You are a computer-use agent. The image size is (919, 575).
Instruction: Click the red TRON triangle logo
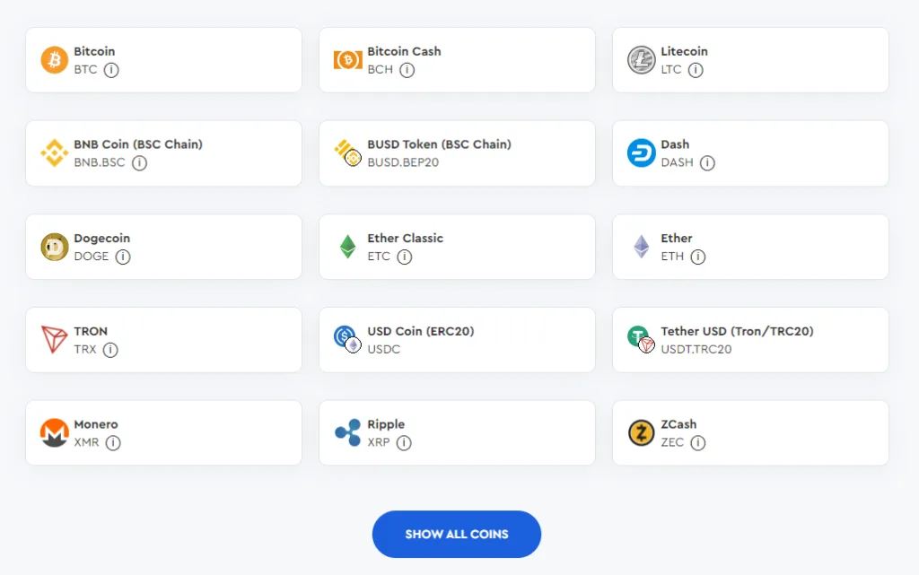tap(55, 340)
